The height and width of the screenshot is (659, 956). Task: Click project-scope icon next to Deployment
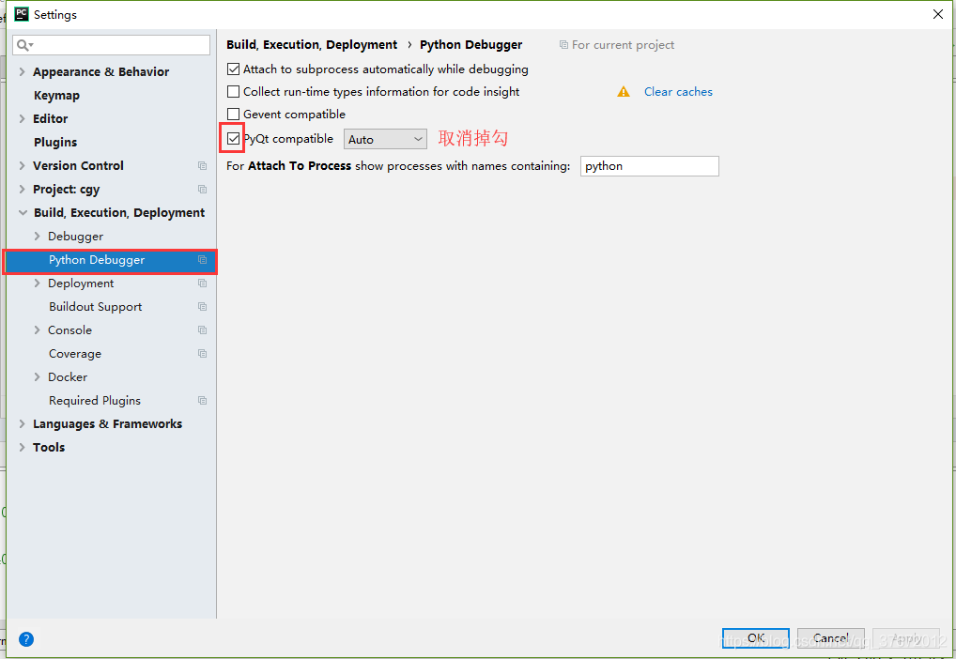(x=203, y=284)
